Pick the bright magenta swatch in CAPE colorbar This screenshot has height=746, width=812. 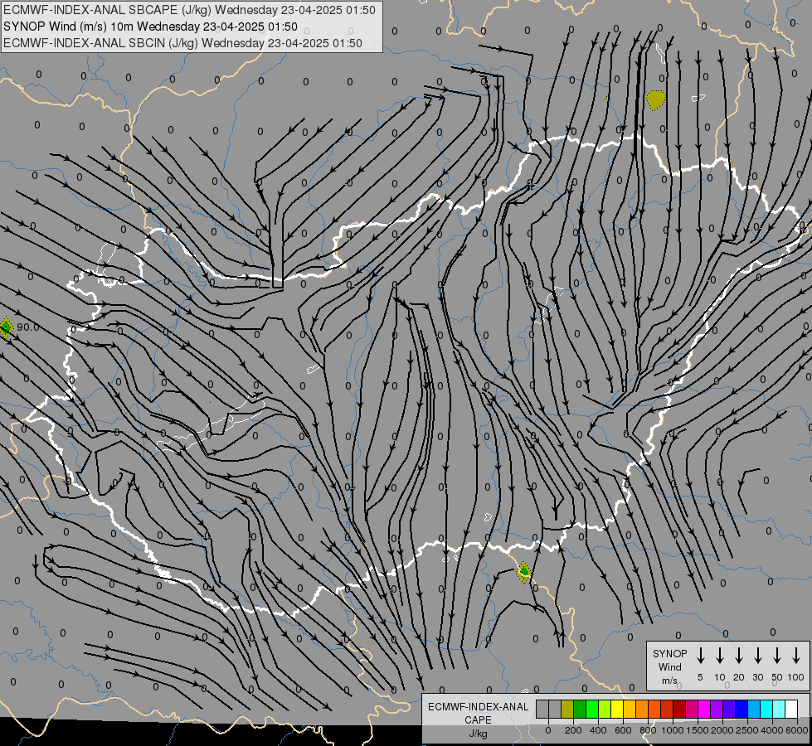click(704, 709)
